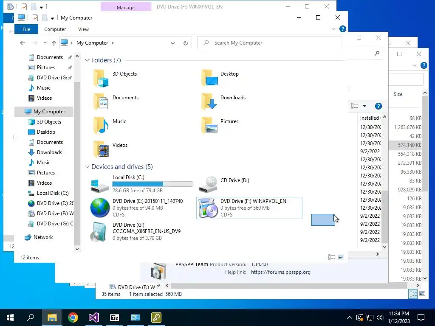
Task: Select the 574,140 KB size row
Action: click(405, 145)
